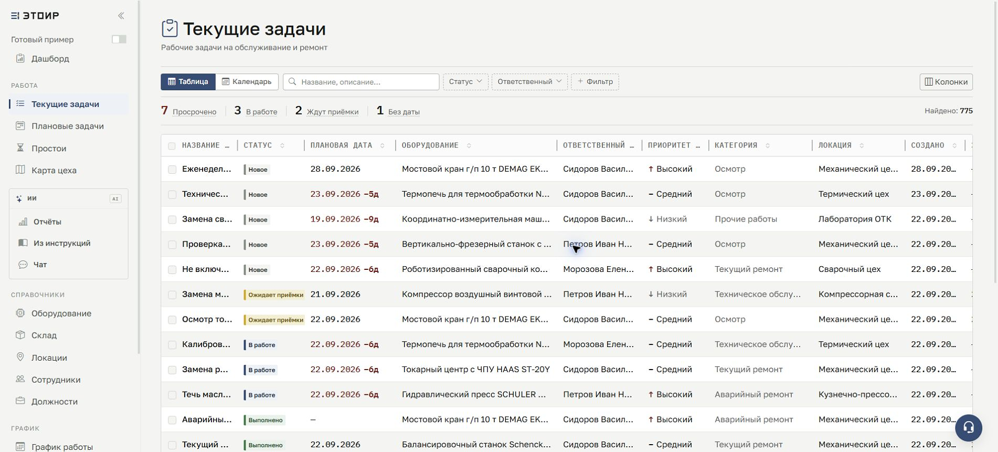
Task: Click the ИИ sparkle icon
Action: pyautogui.click(x=19, y=198)
